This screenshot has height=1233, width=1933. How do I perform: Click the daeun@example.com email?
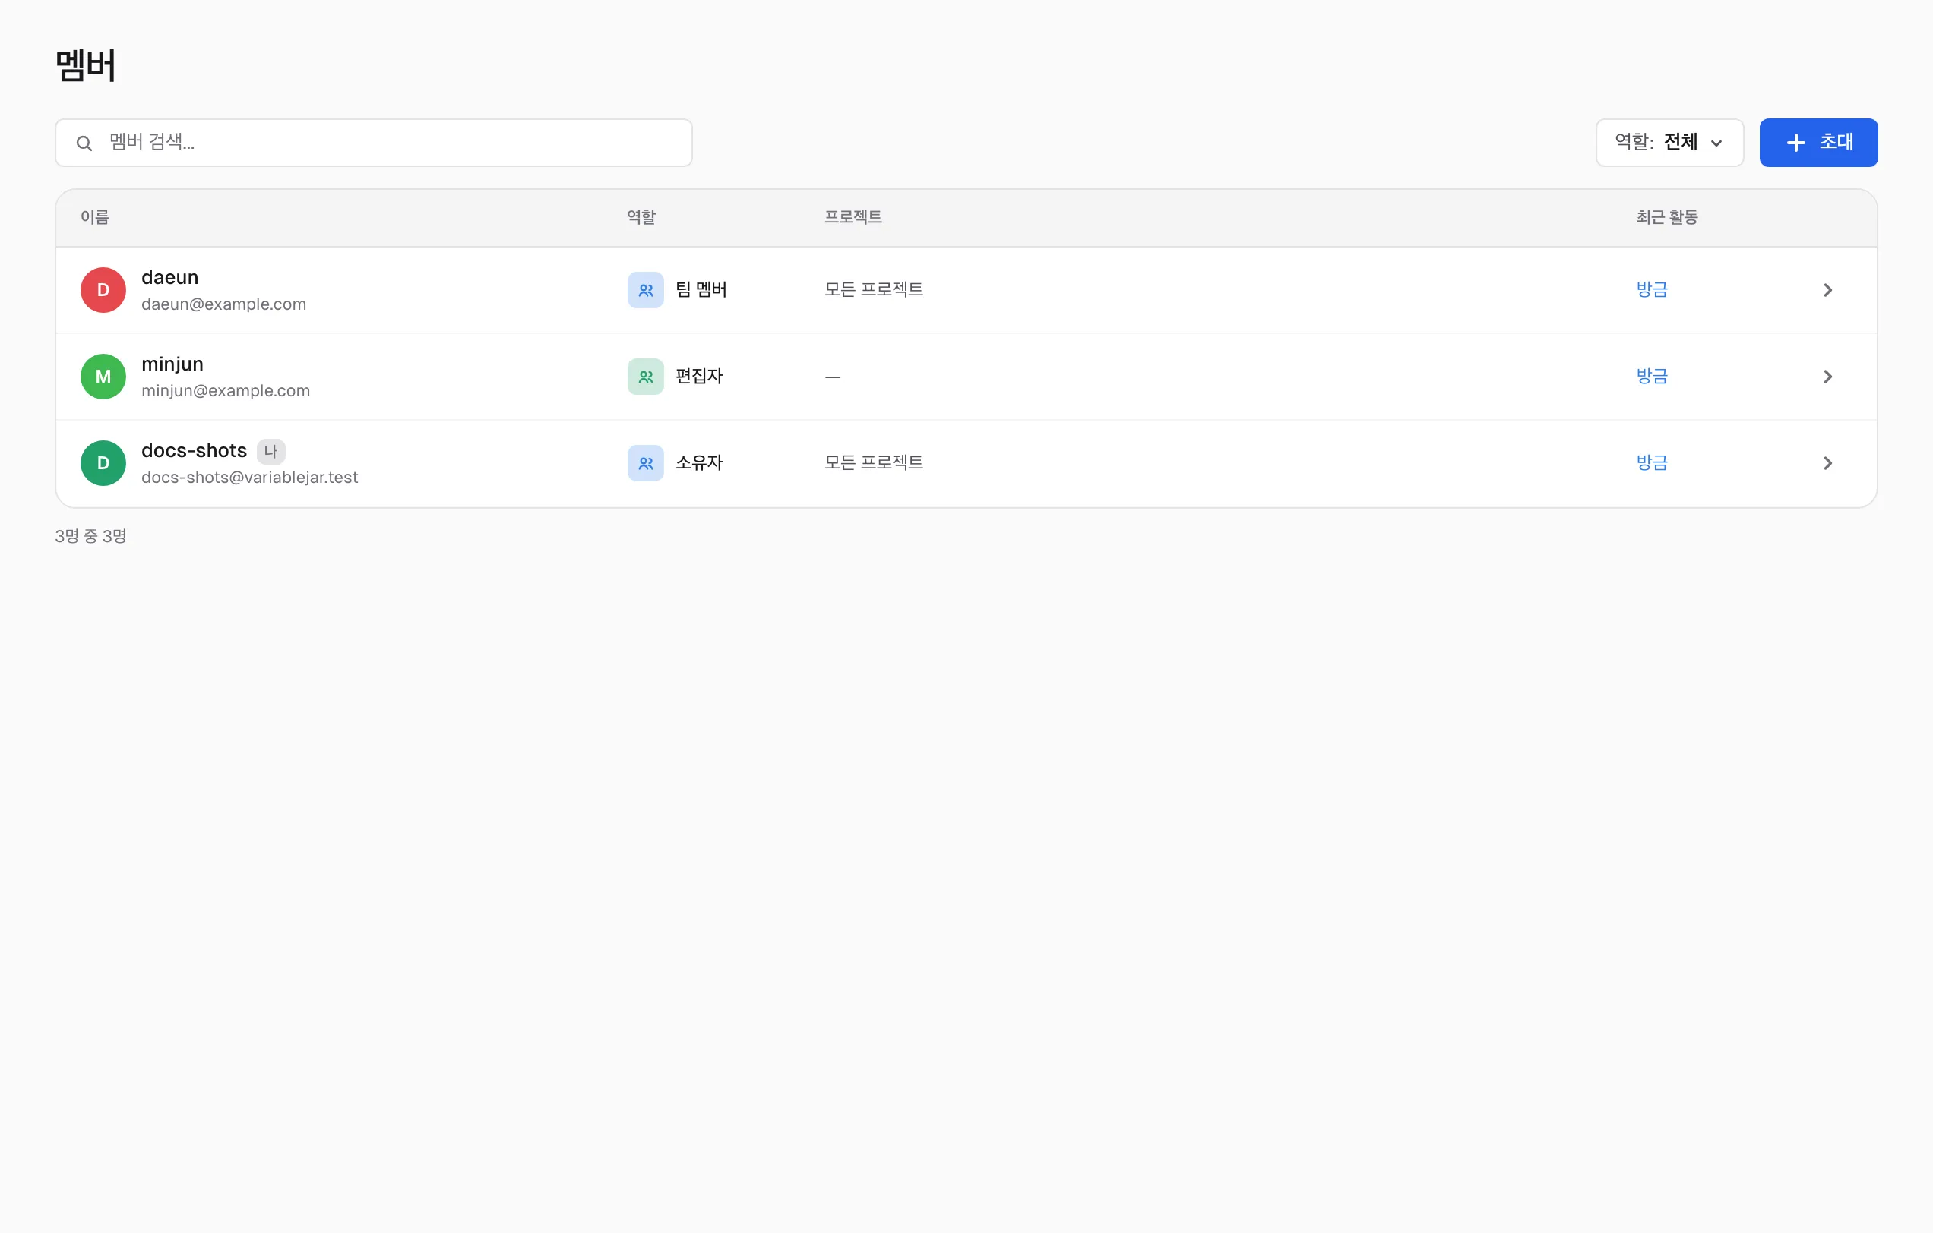coord(224,305)
